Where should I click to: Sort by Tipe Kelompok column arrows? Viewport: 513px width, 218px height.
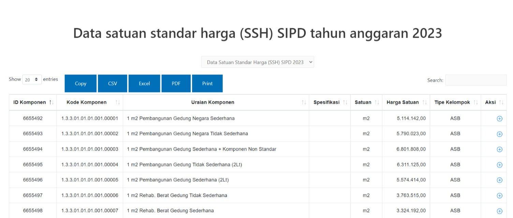click(x=475, y=102)
